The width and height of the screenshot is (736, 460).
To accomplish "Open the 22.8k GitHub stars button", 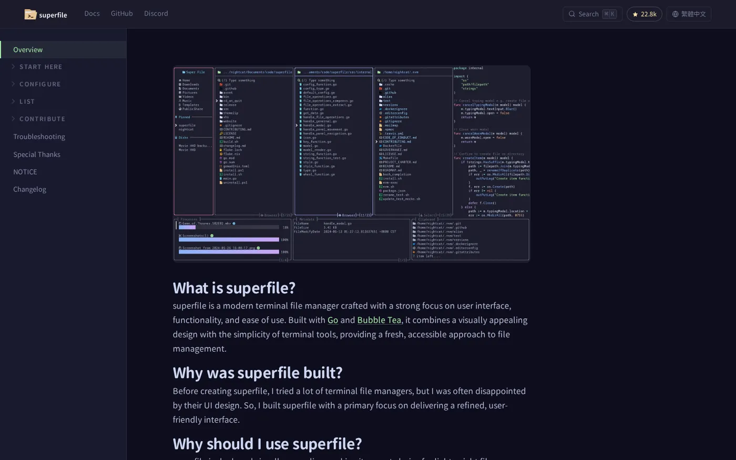I will [644, 14].
